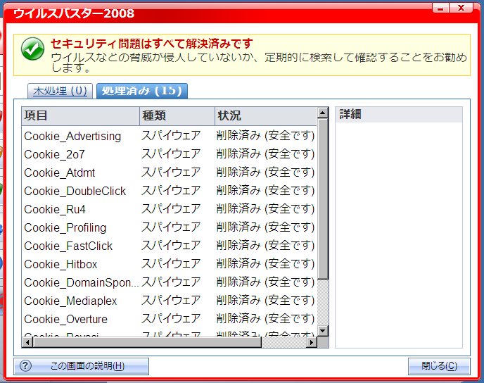Viewport: 484px width, 383px height.
Task: Click the vertical scrollbar up arrow
Action: pyautogui.click(x=322, y=113)
